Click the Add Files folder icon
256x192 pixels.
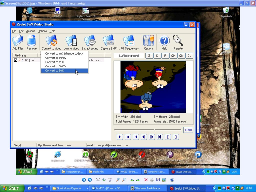pyautogui.click(x=18, y=40)
